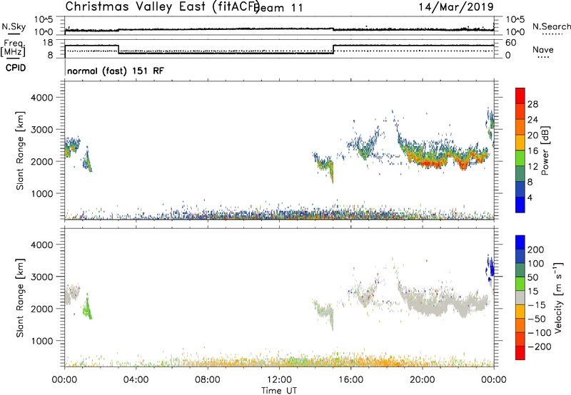This screenshot has width=571, height=395.
Task: Click the Slant Range label of the velocity panel
Action: coord(20,297)
